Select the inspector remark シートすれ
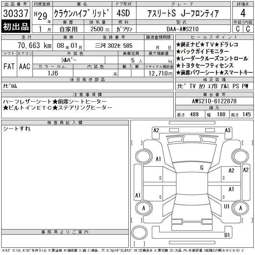The image size is (255, 255). pyautogui.click(x=17, y=129)
